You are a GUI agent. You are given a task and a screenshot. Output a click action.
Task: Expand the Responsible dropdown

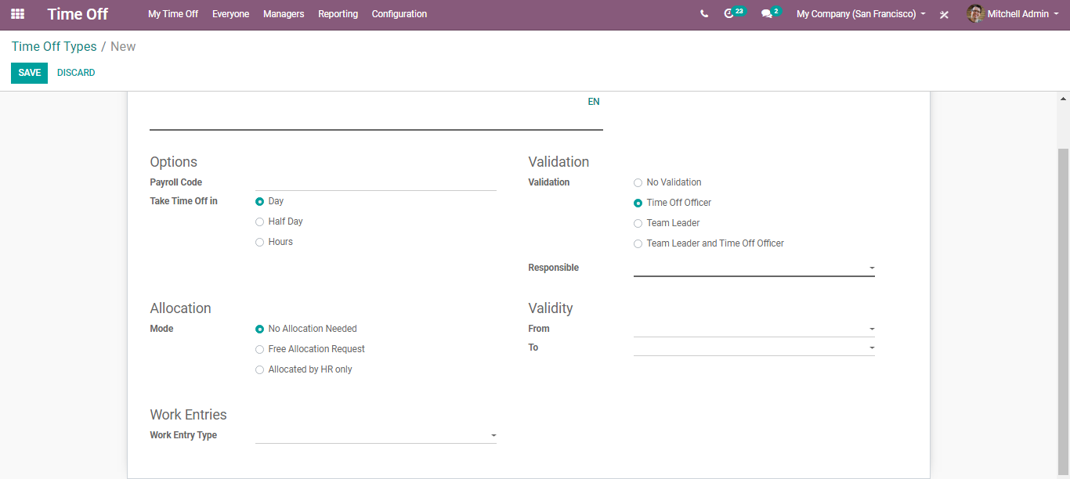[754, 268]
